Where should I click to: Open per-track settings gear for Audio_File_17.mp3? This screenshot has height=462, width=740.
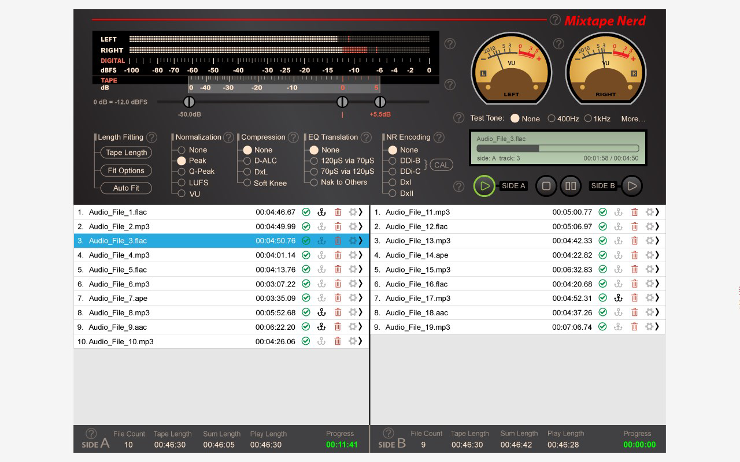pos(650,298)
